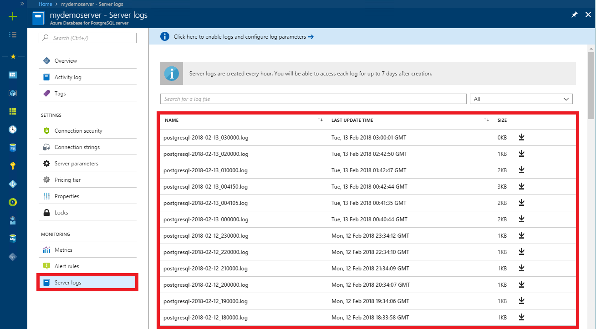Open the All services list icon
The width and height of the screenshot is (596, 329).
(x=13, y=35)
